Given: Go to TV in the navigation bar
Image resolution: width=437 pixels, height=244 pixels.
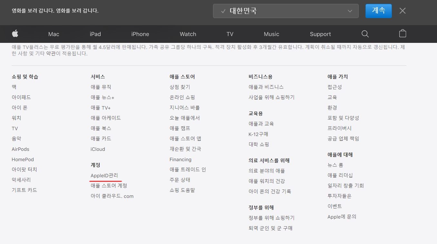Looking at the screenshot, I should (230, 34).
